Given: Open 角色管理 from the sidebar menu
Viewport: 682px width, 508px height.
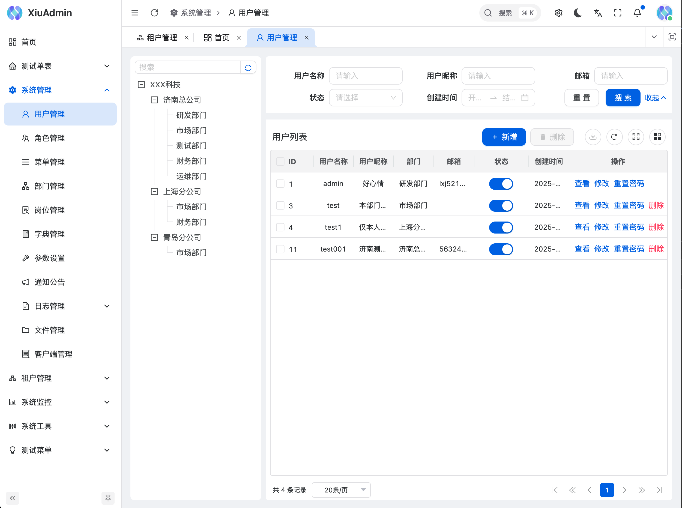Looking at the screenshot, I should (x=49, y=138).
